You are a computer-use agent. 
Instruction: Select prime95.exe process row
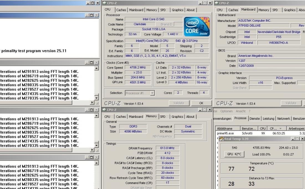261,133
